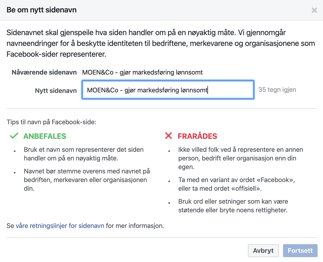The image size is (323, 262).
Task: Click the Tips til navn på Facebook-side text
Action: click(52, 122)
